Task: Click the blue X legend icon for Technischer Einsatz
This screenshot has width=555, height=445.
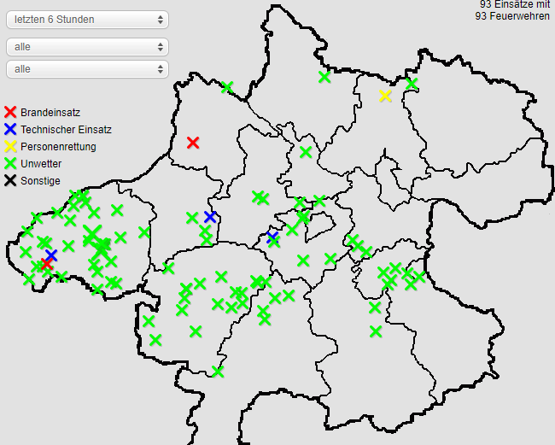Action: (10, 130)
